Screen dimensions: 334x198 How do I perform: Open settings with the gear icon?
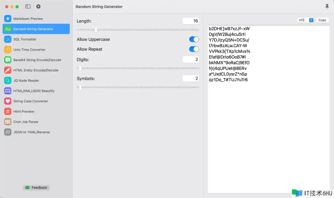click(38, 7)
